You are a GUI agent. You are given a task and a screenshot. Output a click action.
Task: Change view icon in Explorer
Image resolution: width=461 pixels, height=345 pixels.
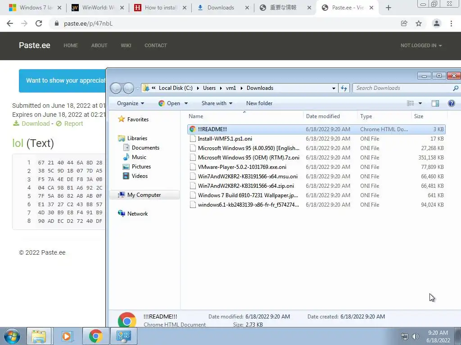[411, 103]
